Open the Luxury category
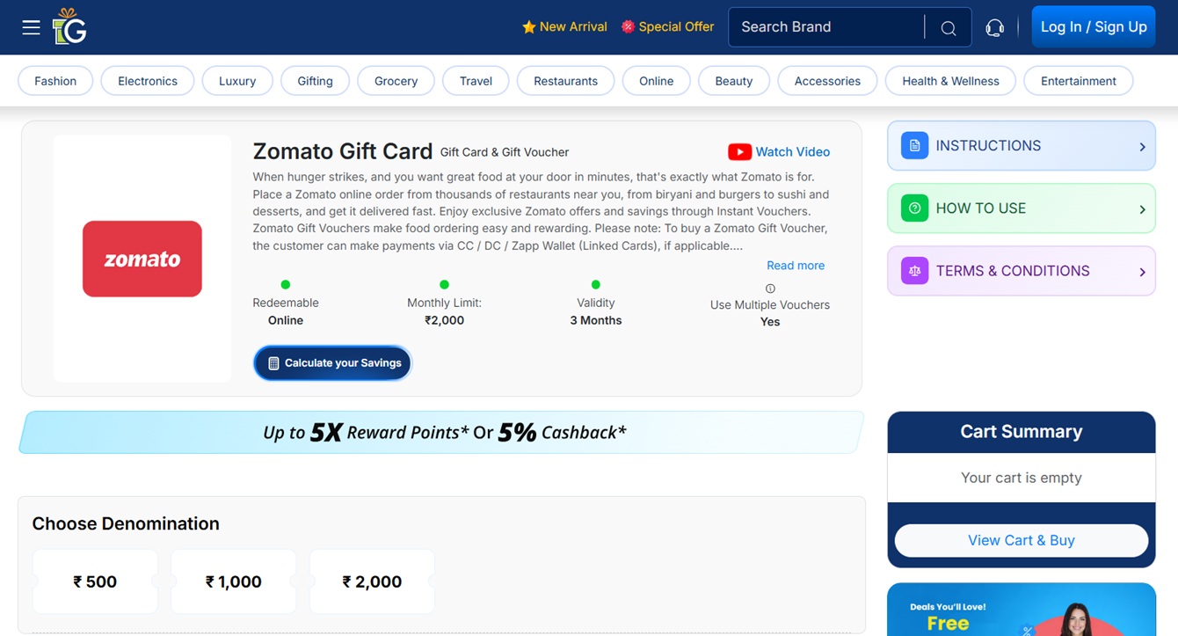Screen dimensions: 1178x636 237,81
